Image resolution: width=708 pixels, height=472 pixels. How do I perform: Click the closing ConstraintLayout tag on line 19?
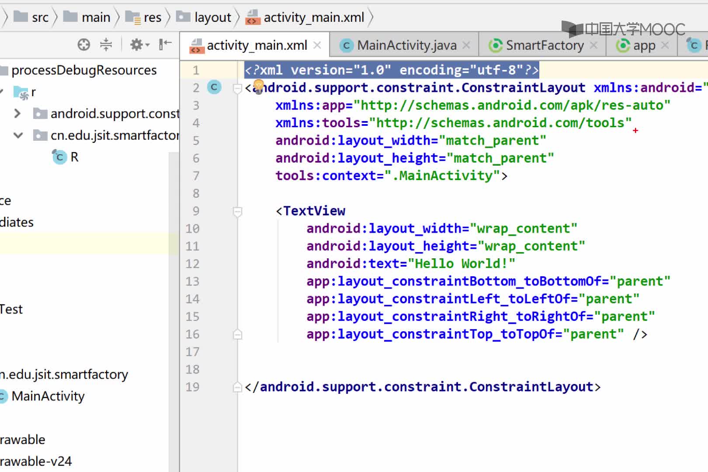423,387
